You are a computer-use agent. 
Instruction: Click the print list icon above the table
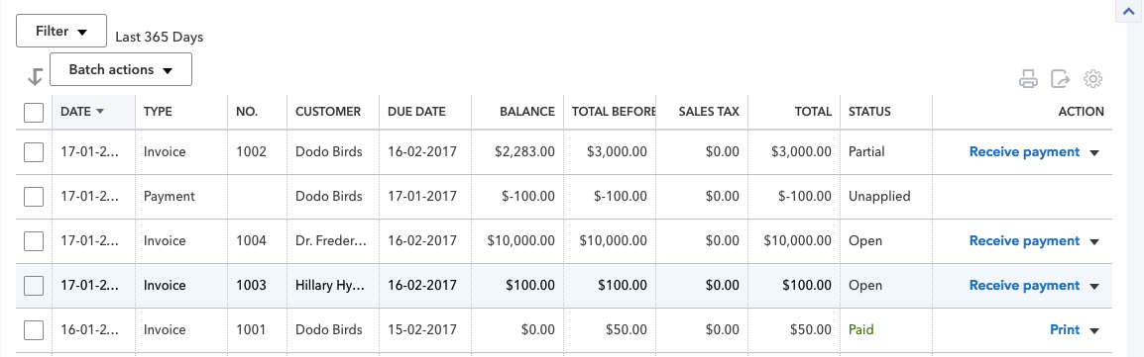pyautogui.click(x=1028, y=79)
